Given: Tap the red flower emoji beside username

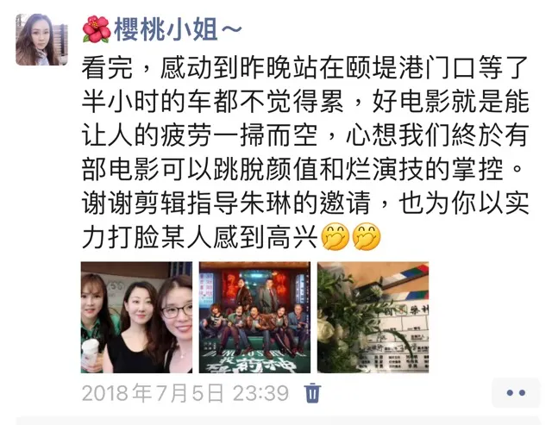Looking at the screenshot, I should pyautogui.click(x=96, y=29).
